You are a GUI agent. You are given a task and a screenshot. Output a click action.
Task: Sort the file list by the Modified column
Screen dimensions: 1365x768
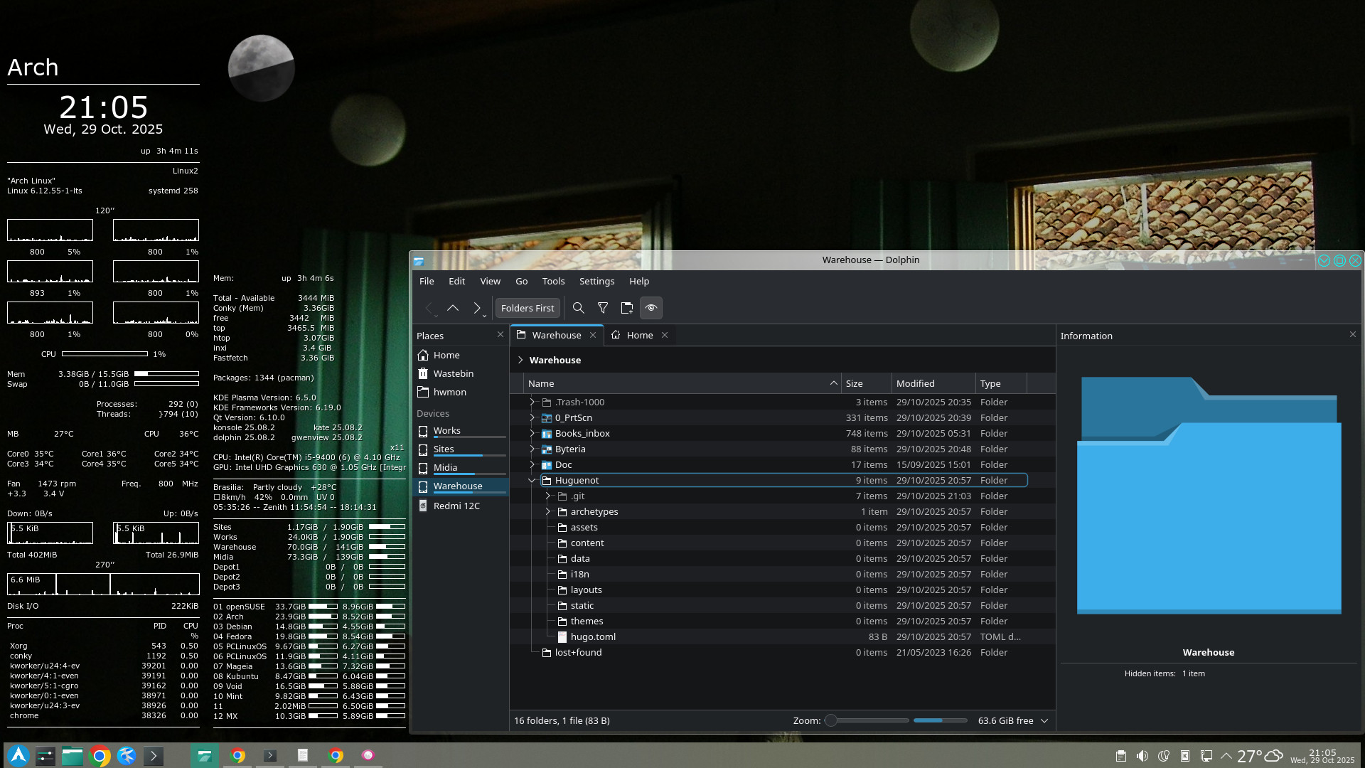tap(915, 384)
